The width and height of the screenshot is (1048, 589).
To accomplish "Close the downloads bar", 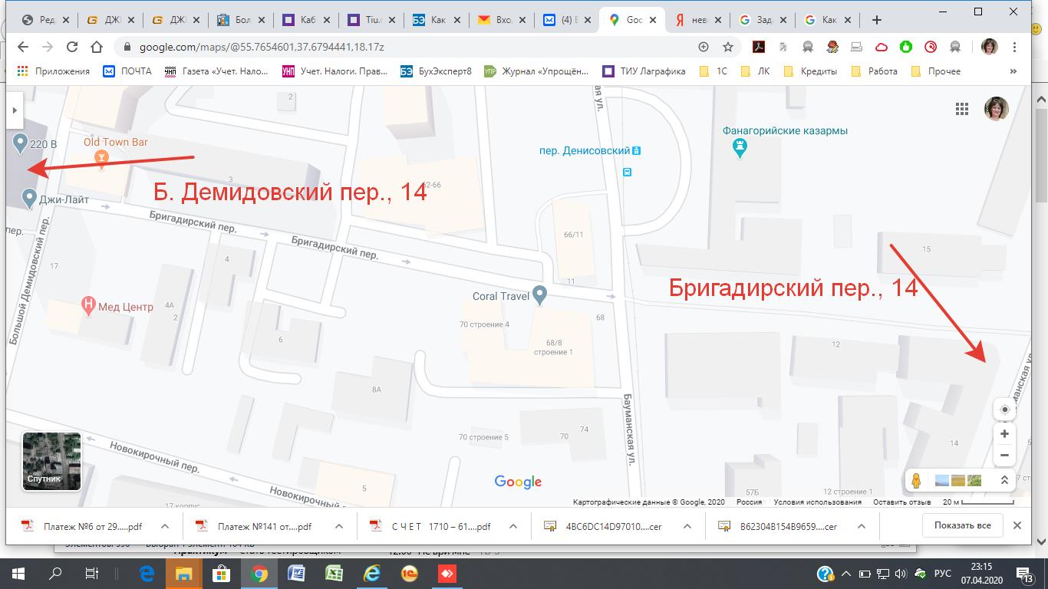I will 1017,525.
